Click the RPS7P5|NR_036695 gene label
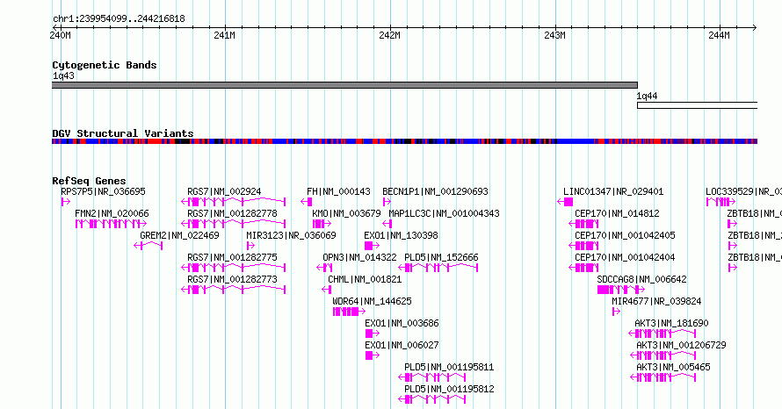Viewport: 782px width, 409px height. [103, 192]
